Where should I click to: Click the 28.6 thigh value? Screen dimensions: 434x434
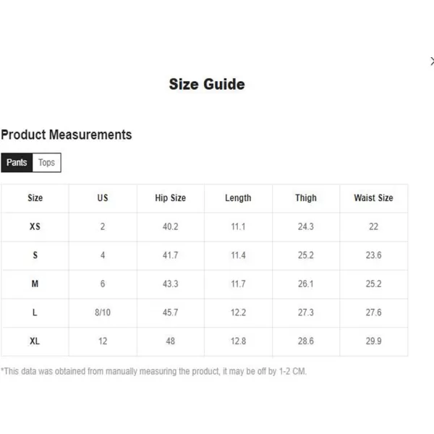coord(306,341)
